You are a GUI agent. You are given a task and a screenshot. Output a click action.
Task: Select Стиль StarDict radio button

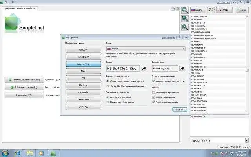tap(107, 86)
